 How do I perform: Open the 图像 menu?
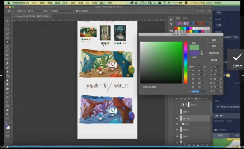pos(50,3)
